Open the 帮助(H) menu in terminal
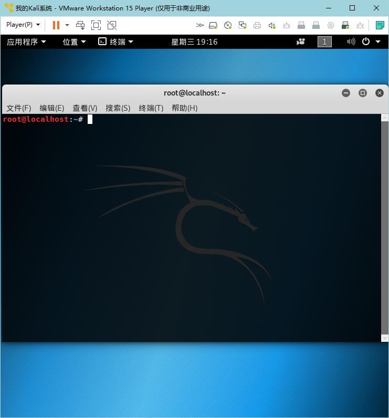The height and width of the screenshot is (418, 389). (184, 108)
